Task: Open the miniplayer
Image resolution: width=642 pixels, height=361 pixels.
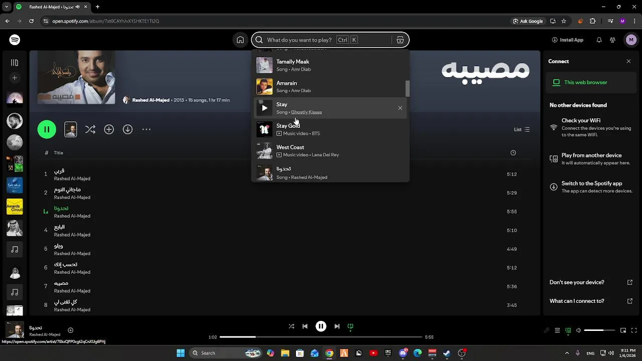Action: pos(623,330)
